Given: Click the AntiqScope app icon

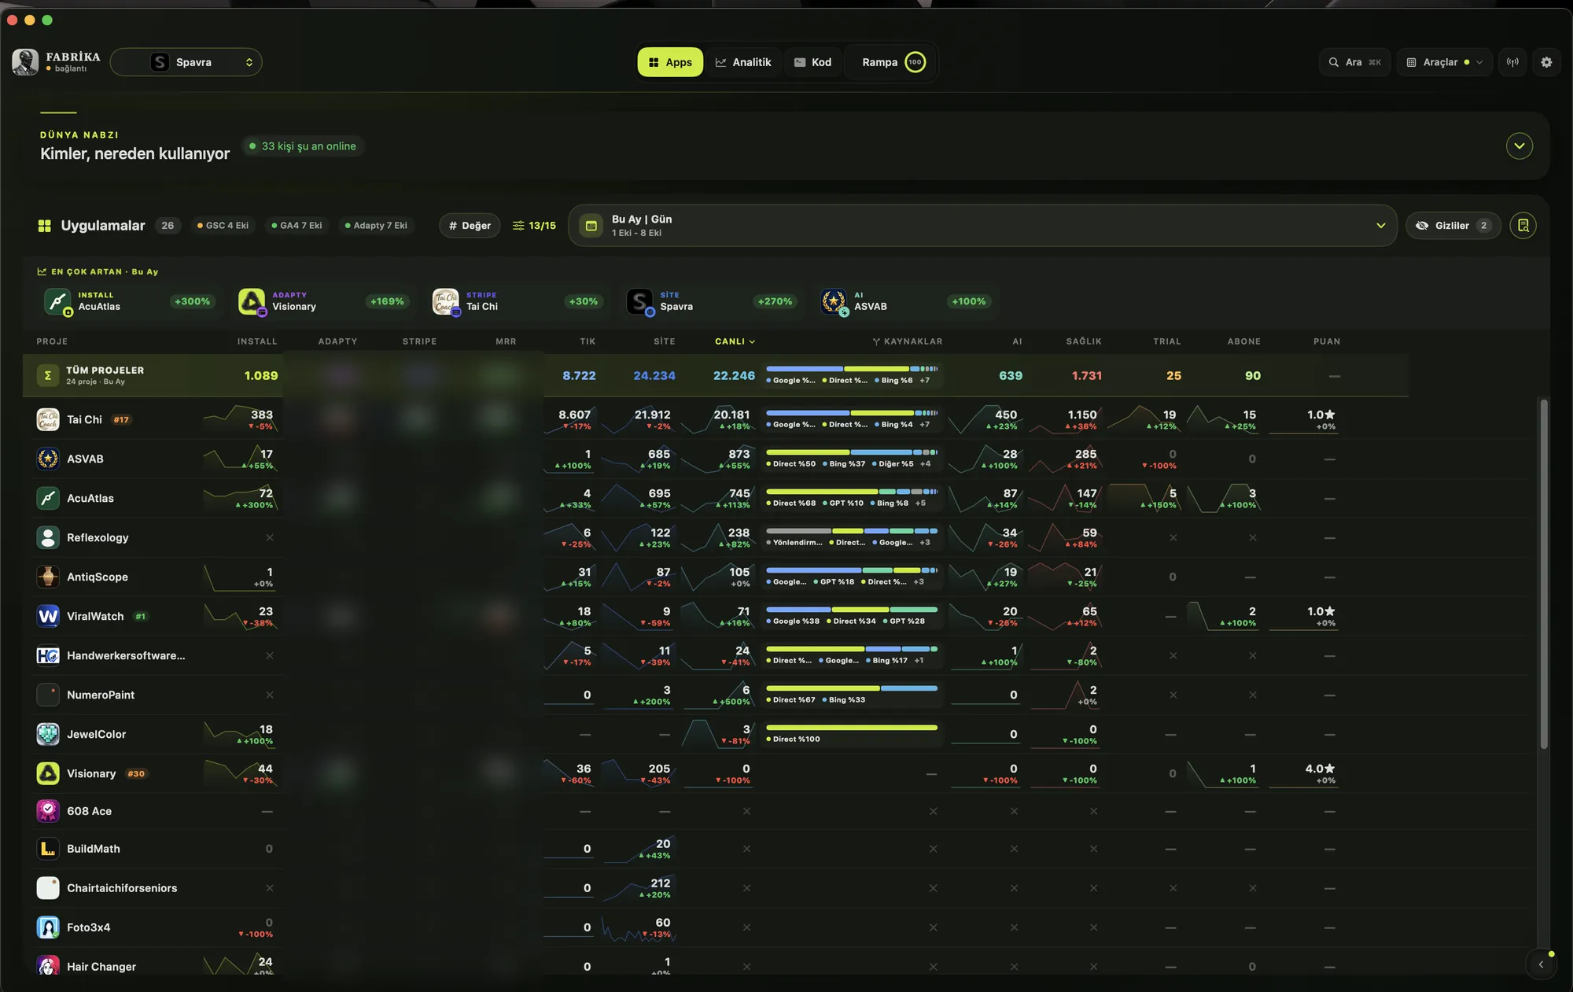Looking at the screenshot, I should click(x=48, y=577).
